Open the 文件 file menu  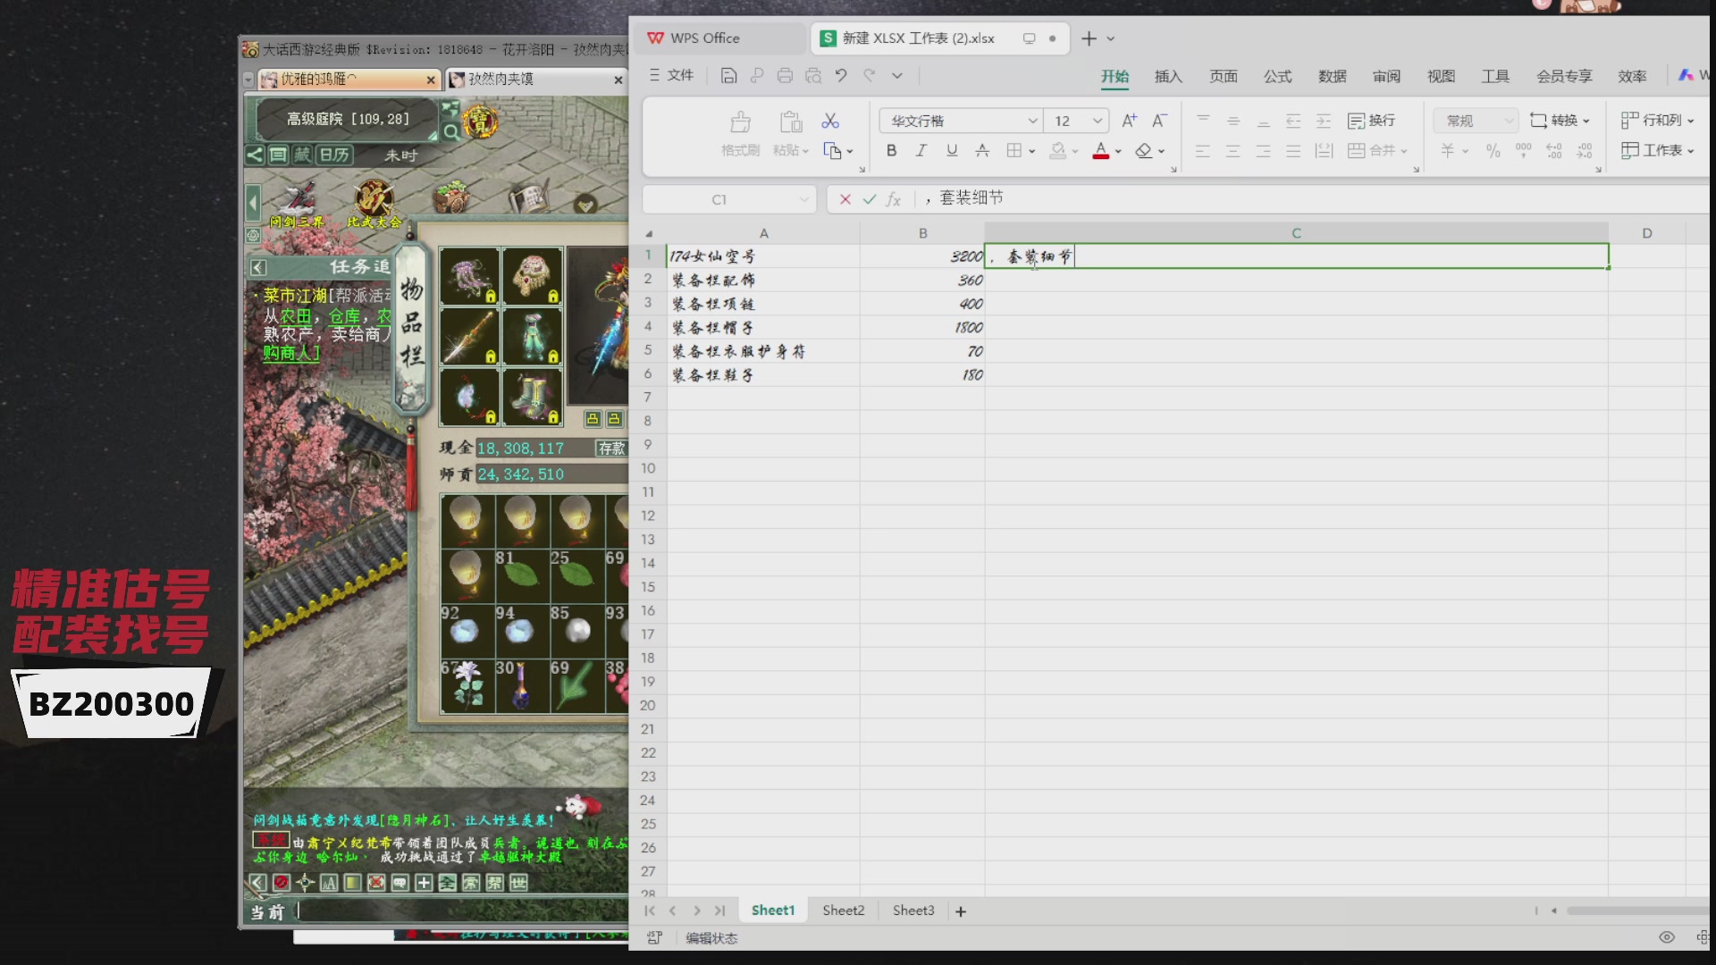pos(671,76)
